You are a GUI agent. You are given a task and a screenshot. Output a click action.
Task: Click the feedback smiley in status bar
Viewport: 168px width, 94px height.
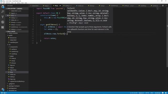click(x=163, y=93)
